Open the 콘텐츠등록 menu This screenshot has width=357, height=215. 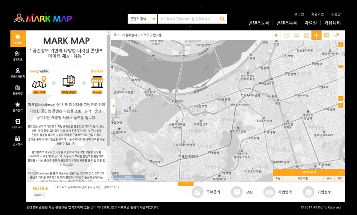(x=259, y=23)
